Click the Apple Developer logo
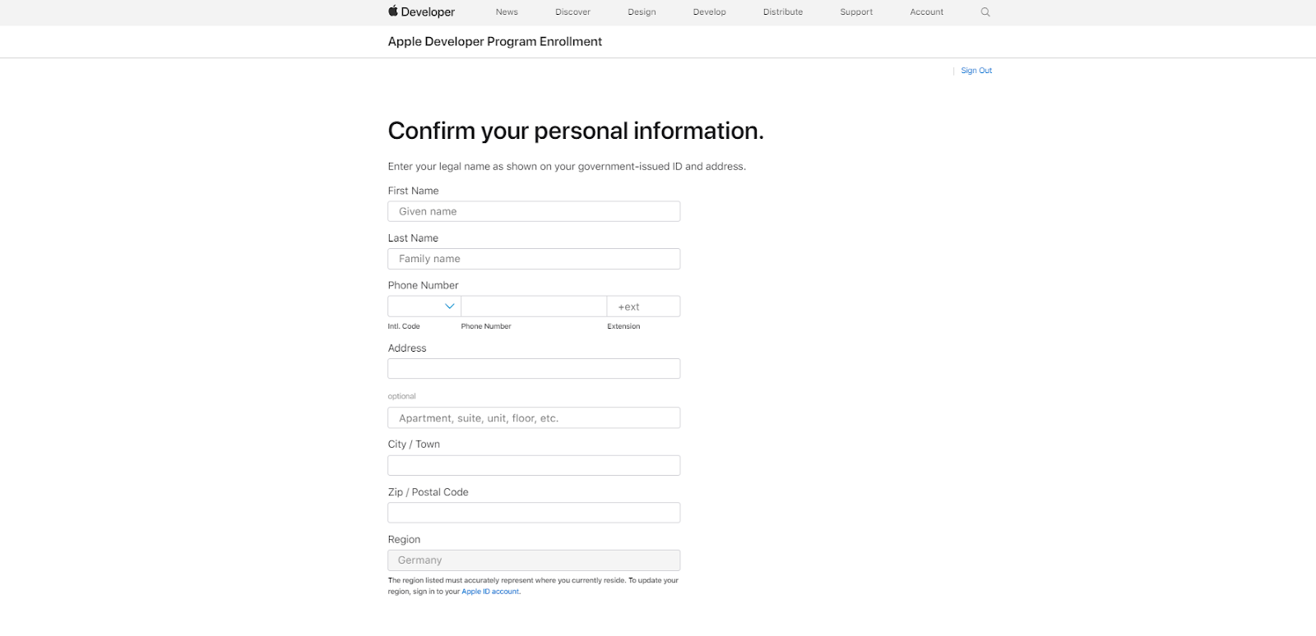1316x636 pixels. point(421,12)
